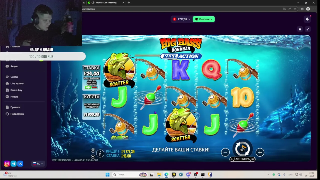This screenshot has height=180, width=320.
Task: Open the browser read aloud icon
Action: pos(290,9)
